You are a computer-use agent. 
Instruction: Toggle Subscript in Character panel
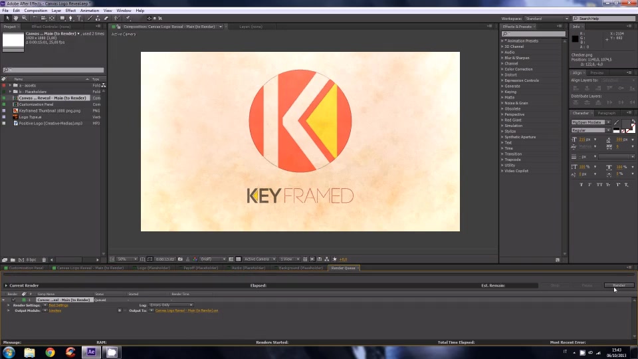tap(627, 185)
